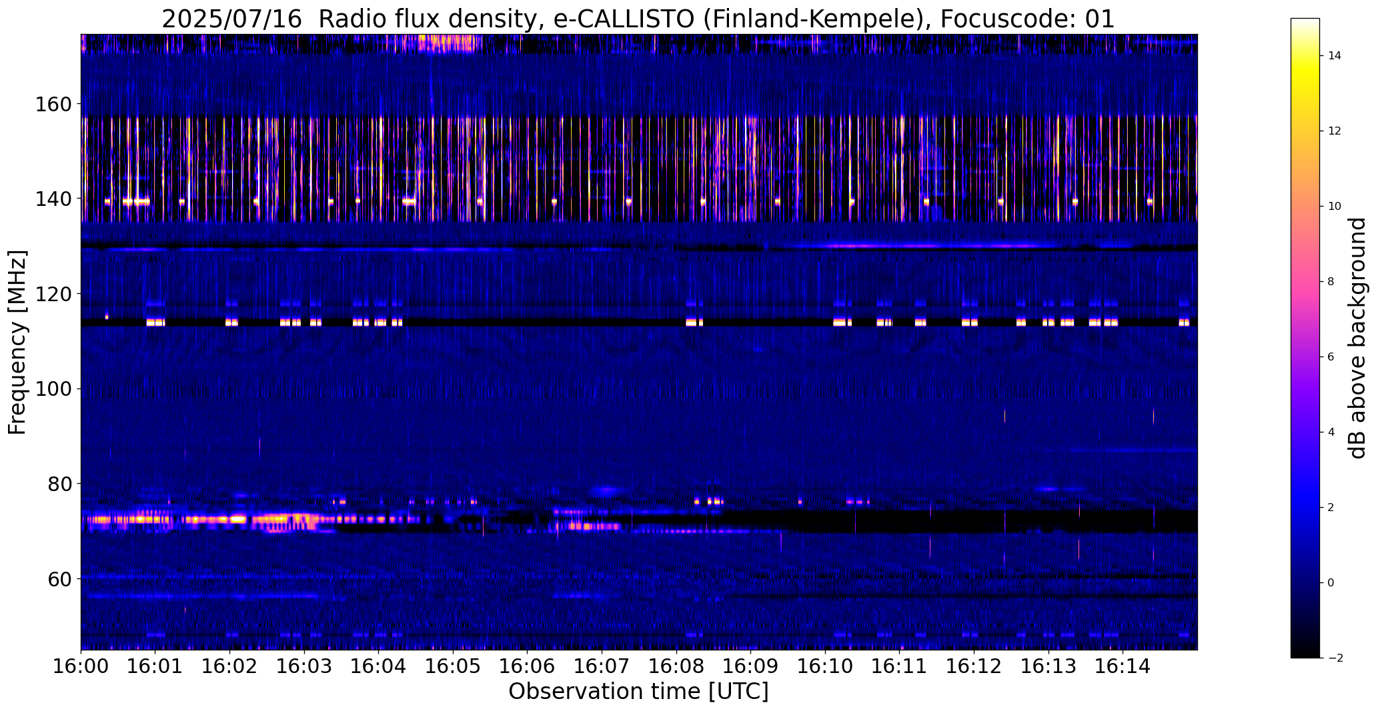Click the 16:09 time tick label
The height and width of the screenshot is (711, 1378).
tap(751, 666)
